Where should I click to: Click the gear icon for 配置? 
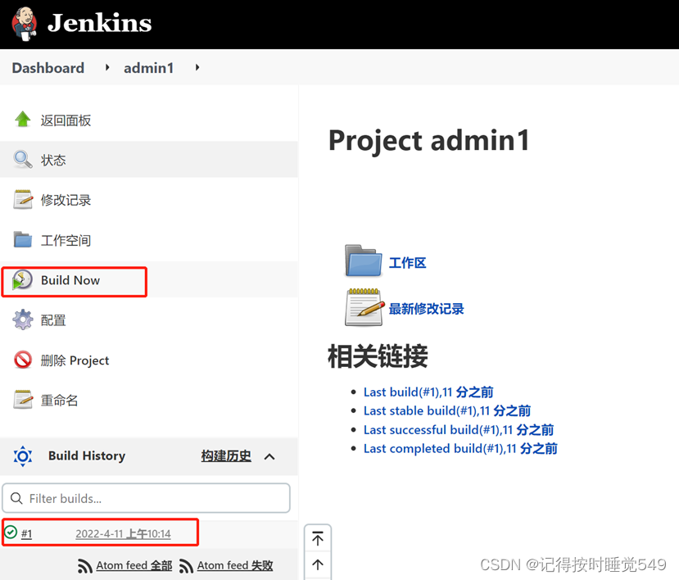pyautogui.click(x=22, y=319)
